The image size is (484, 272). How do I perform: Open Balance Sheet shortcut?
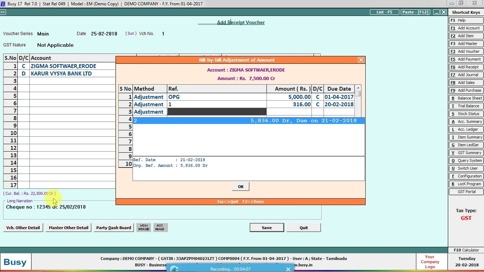(x=466, y=98)
